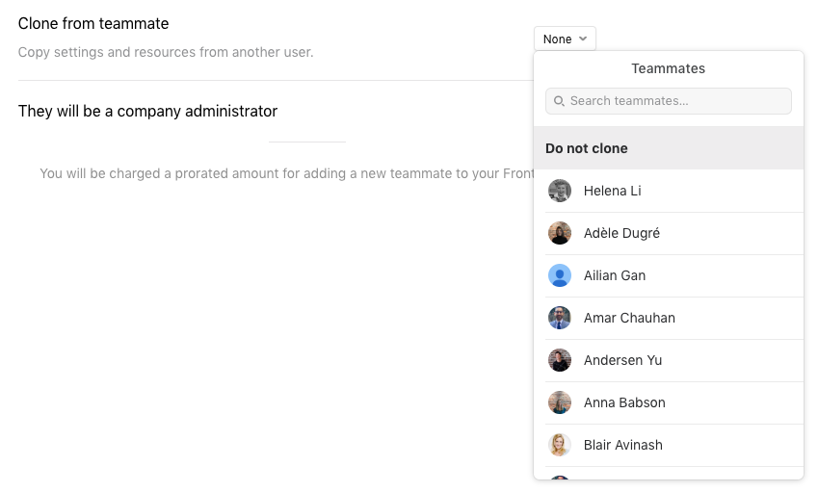Click Blair Avinash's avatar photo
The image size is (818, 492).
tap(560, 445)
